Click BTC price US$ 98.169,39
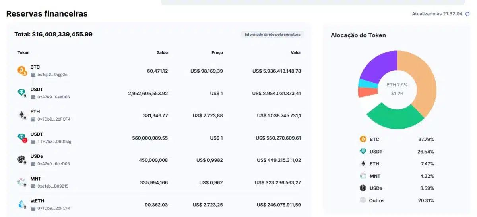This screenshot has width=477, height=217. pyautogui.click(x=207, y=71)
